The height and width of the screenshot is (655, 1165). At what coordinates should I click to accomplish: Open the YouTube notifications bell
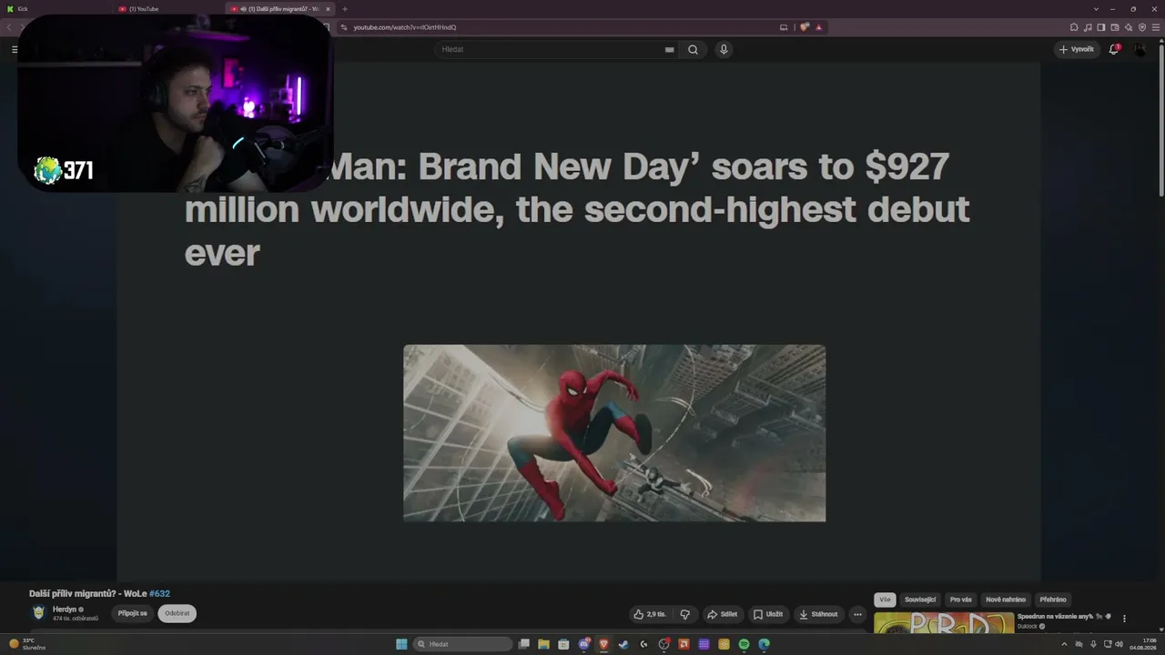1113,49
